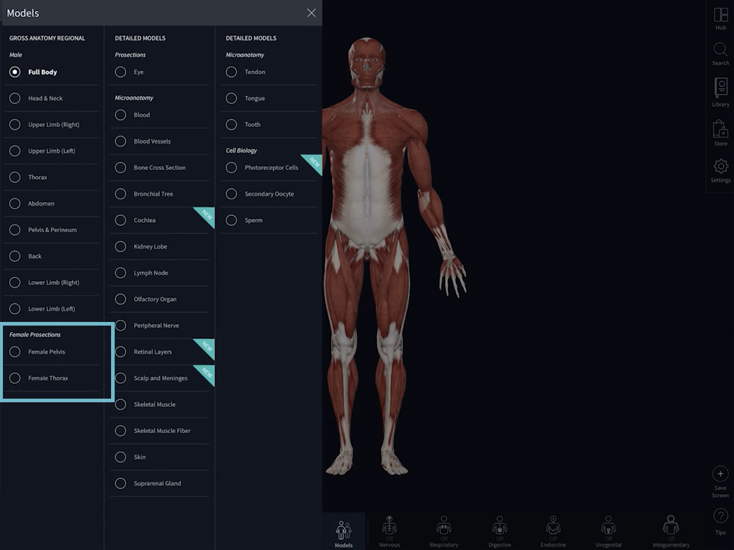Pick the Retinal Layers model

pyautogui.click(x=120, y=352)
